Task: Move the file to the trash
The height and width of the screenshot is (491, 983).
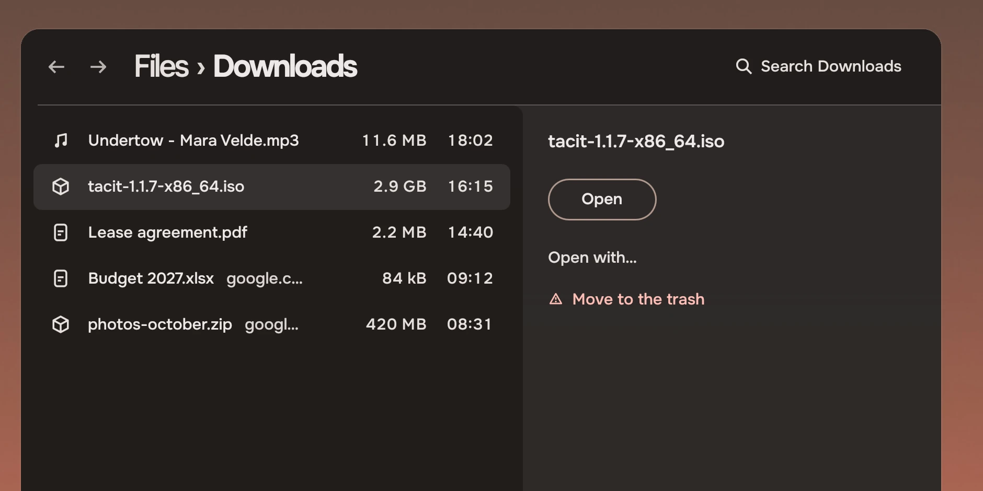Action: [638, 299]
